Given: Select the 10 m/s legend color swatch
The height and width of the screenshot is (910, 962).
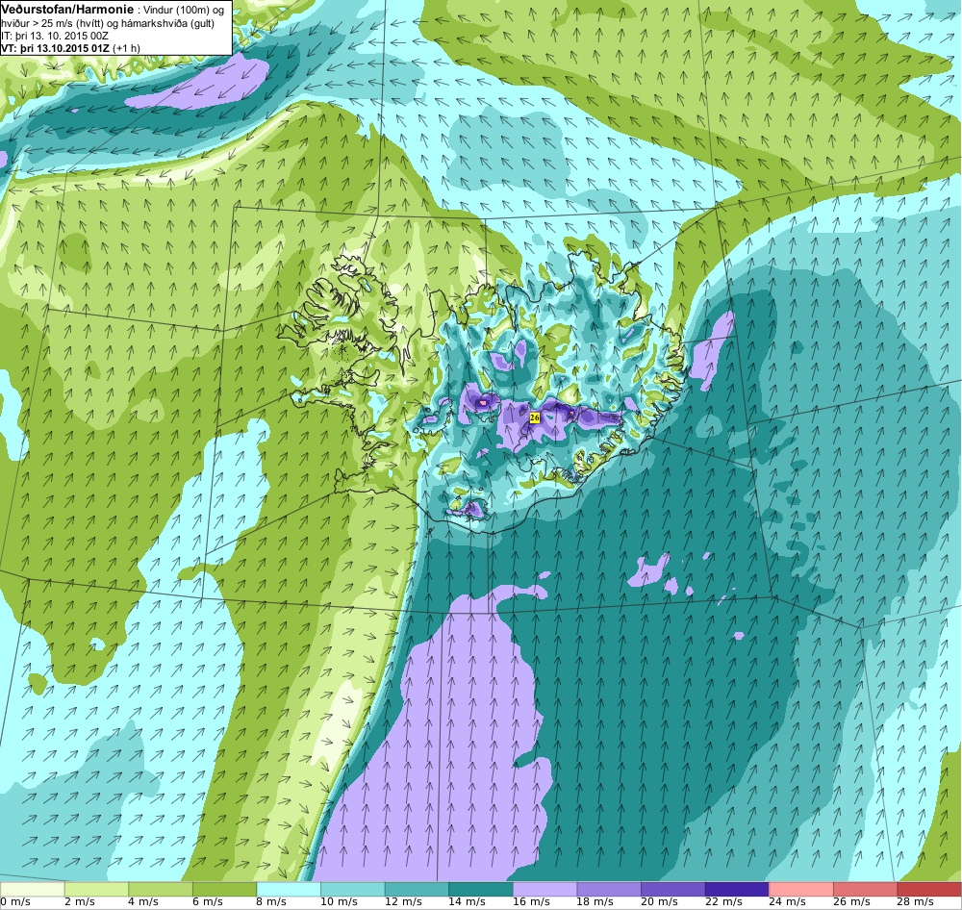Looking at the screenshot, I should tap(352, 889).
